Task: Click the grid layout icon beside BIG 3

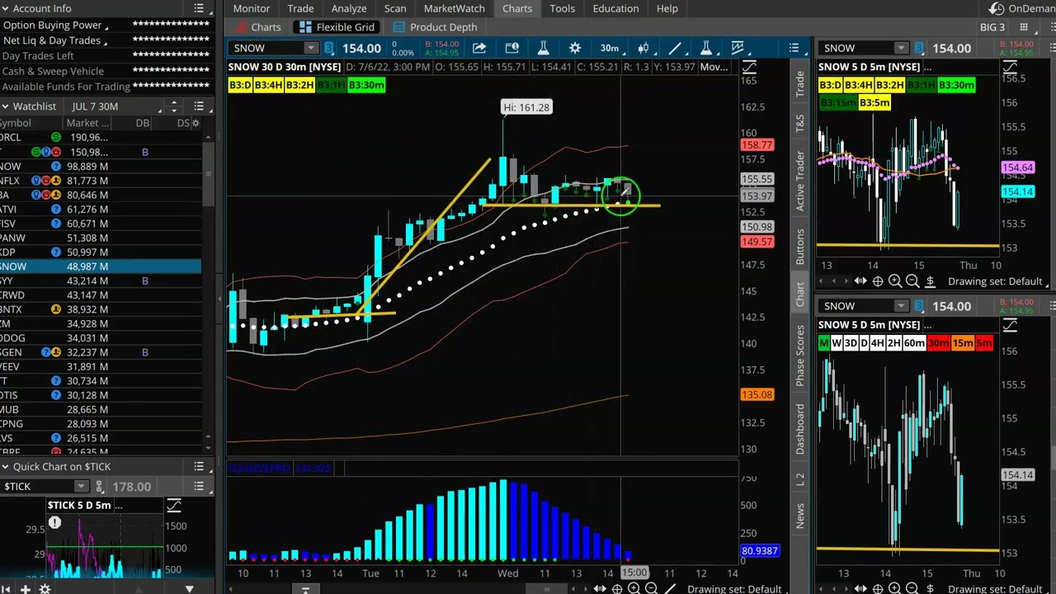Action: click(1024, 27)
